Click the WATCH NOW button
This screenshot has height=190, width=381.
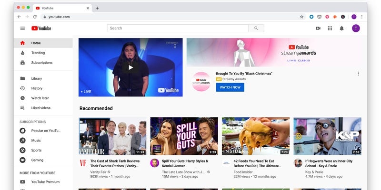point(230,87)
